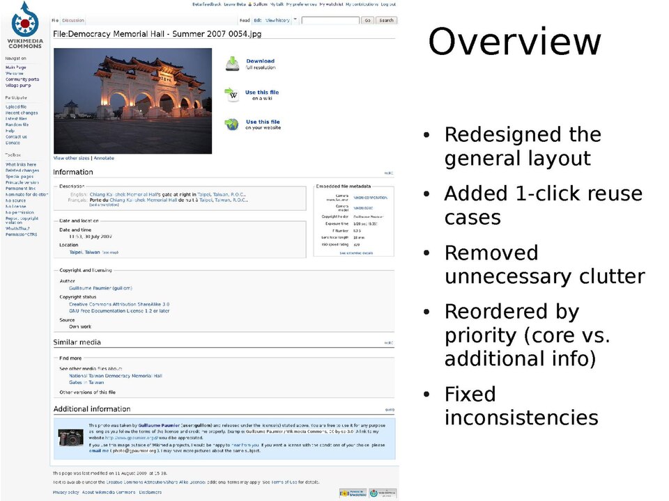Click into the search input field
The height and width of the screenshot is (501, 669).
click(x=330, y=21)
